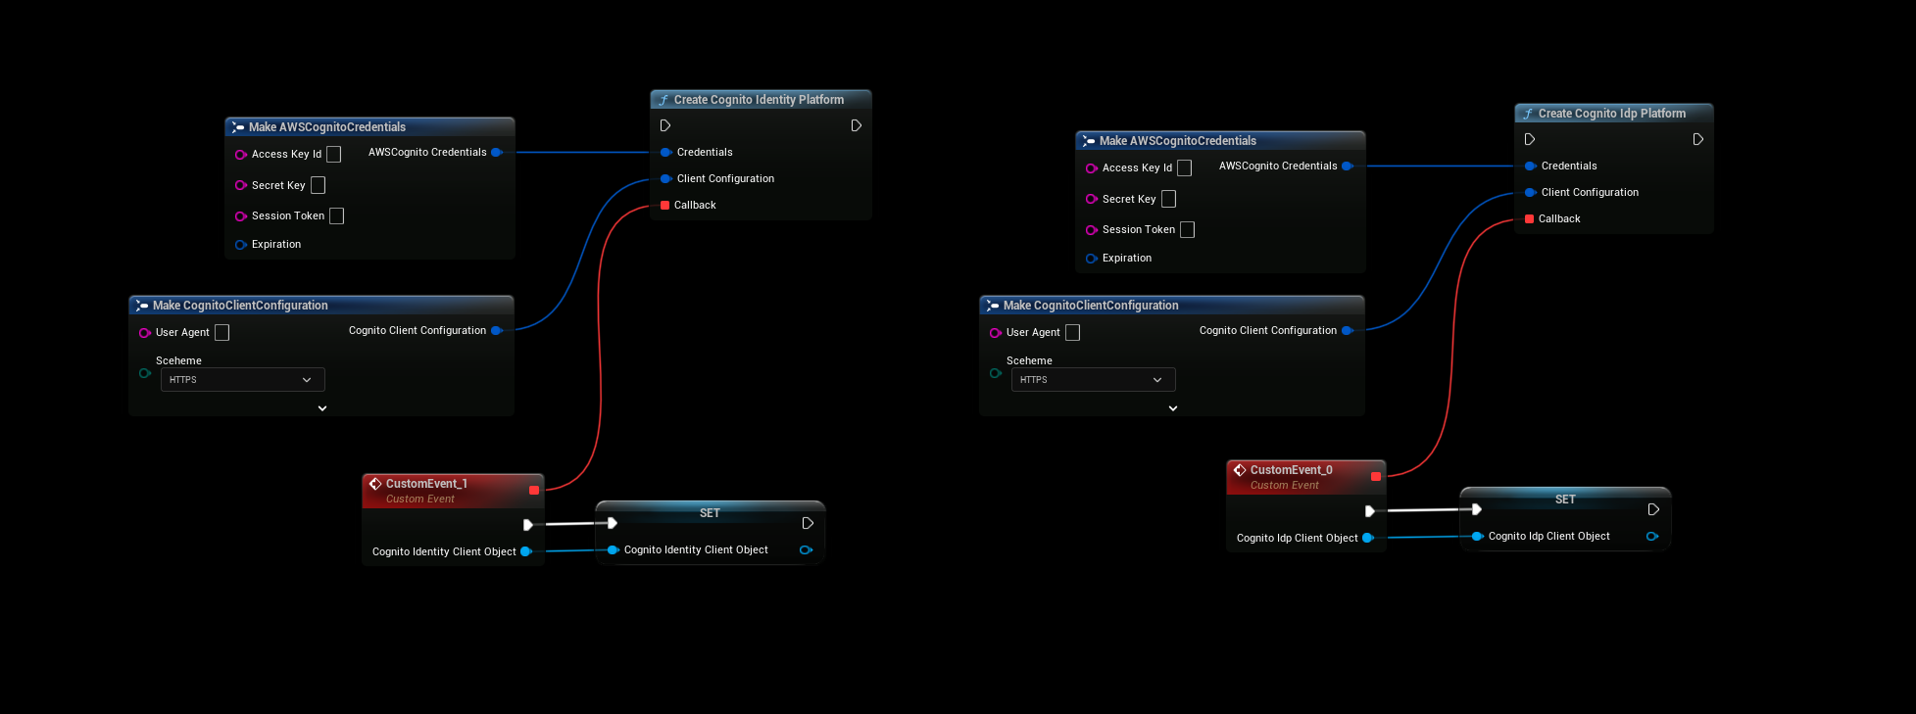Click the red Callback pin on Create Cognito Identity Platform
This screenshot has width=1916, height=714.
coord(665,205)
